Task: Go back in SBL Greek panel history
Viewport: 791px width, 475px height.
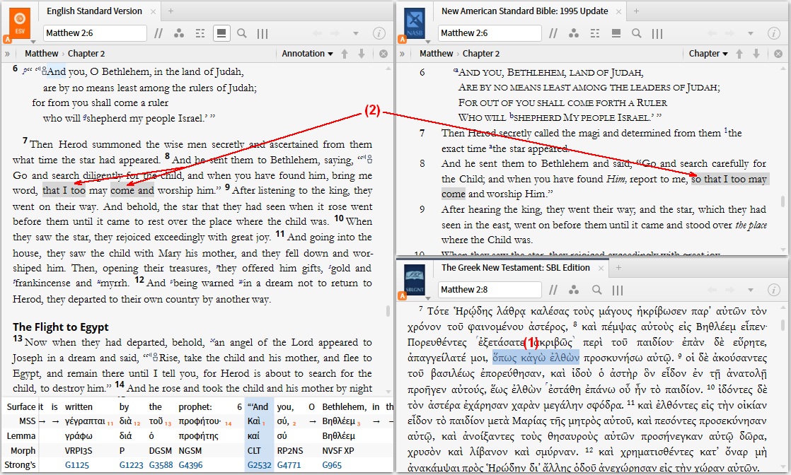Action: [x=712, y=290]
